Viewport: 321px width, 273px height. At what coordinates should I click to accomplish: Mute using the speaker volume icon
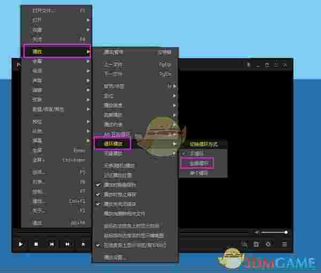click(257, 232)
